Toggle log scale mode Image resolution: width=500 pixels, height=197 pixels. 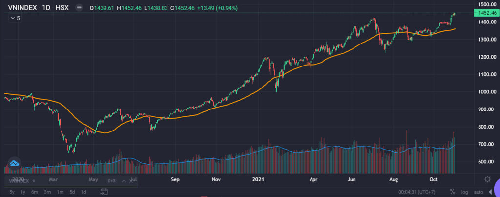pos(465,192)
